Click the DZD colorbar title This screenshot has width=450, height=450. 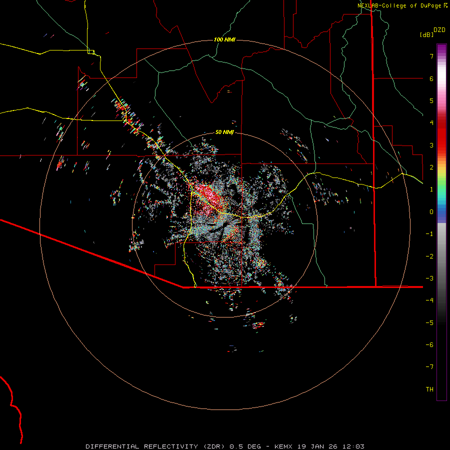439,30
